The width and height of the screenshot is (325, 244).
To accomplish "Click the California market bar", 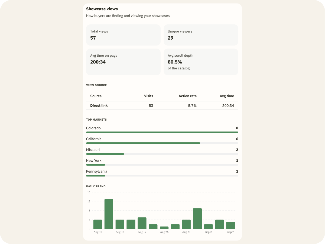I will [162, 143].
